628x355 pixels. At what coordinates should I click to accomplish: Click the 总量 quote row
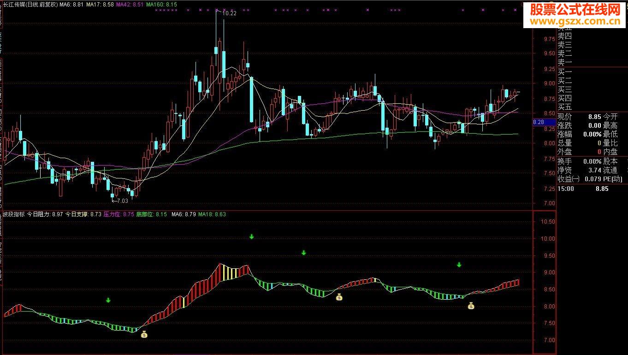point(580,143)
